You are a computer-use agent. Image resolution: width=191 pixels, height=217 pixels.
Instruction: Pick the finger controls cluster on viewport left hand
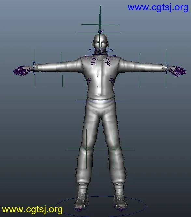click(22, 71)
